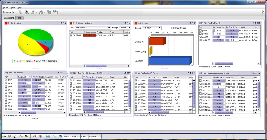Click the export/share icon in toolbar
Screen dimensions: 267x140
point(32,12)
